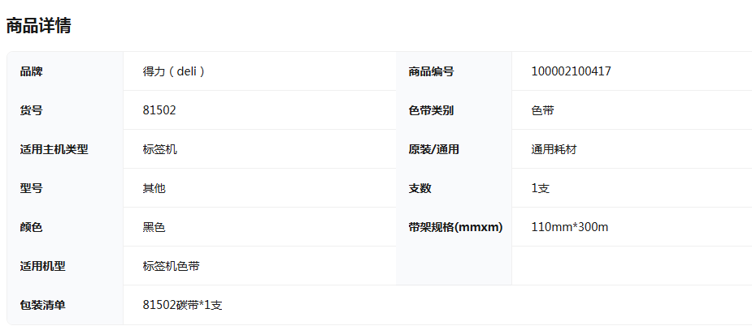Screen dimensions: 752x326
Task: Click the 型号 value 其他
Action: pos(154,188)
